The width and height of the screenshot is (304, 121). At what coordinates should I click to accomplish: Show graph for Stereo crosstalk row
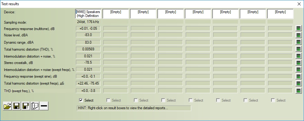point(299,62)
